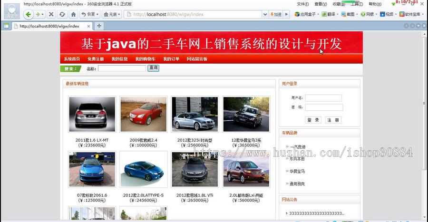Viewport: 428px width, 222px height.
Task: Click 免费注册 in site navigation
Action: pos(96,59)
